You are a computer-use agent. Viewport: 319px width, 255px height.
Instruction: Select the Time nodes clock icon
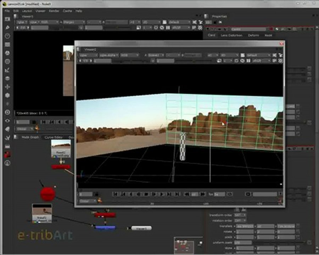7,36
